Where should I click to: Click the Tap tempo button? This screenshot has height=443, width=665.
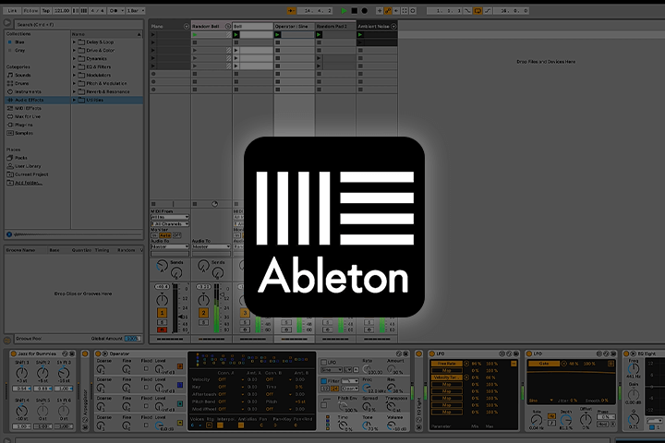point(46,10)
